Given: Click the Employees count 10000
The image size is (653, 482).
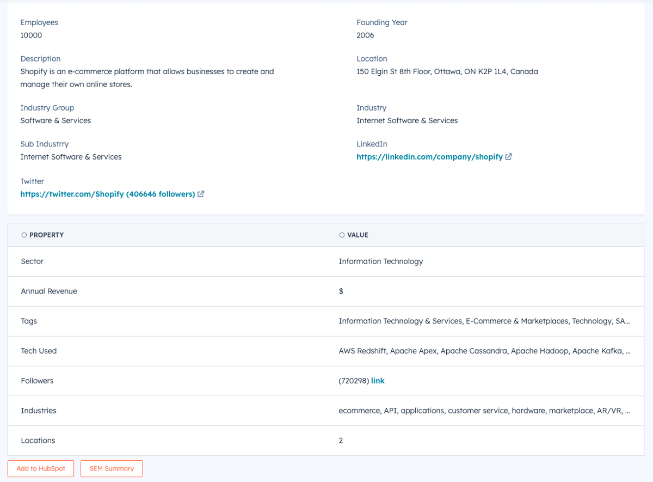Looking at the screenshot, I should click(x=30, y=35).
